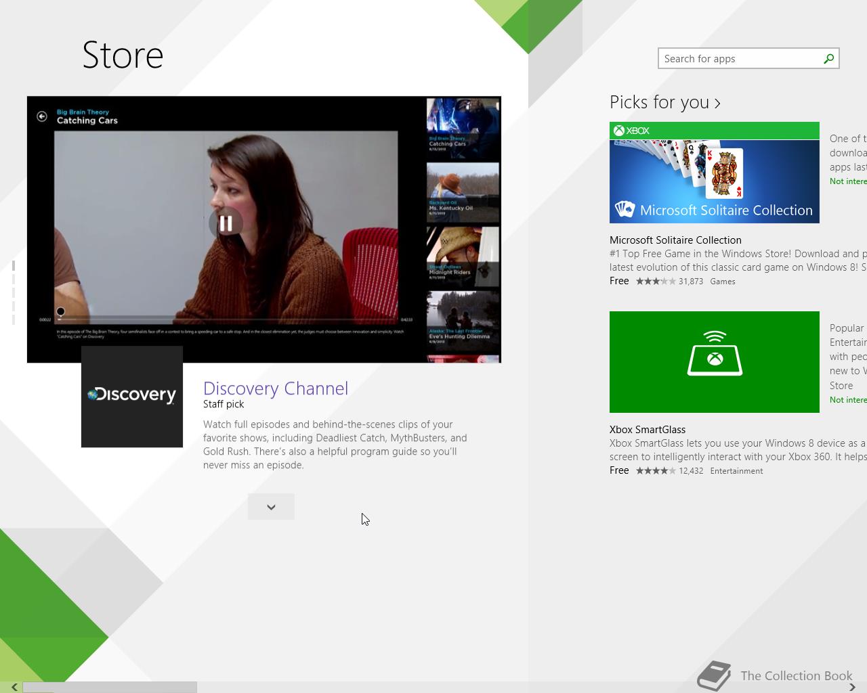This screenshot has width=867, height=693.
Task: Click the 31,873 ratings count
Action: click(691, 282)
